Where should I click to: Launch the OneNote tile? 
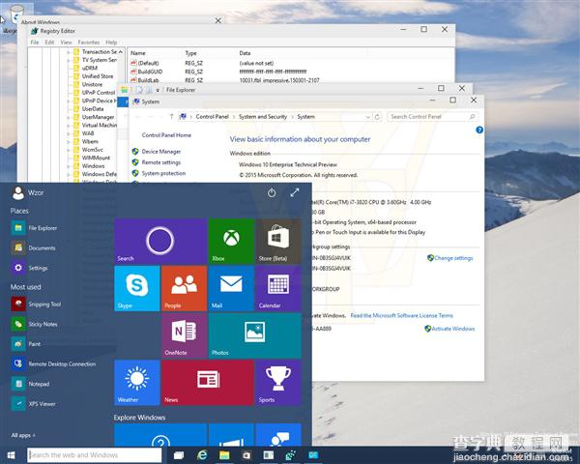coord(184,335)
